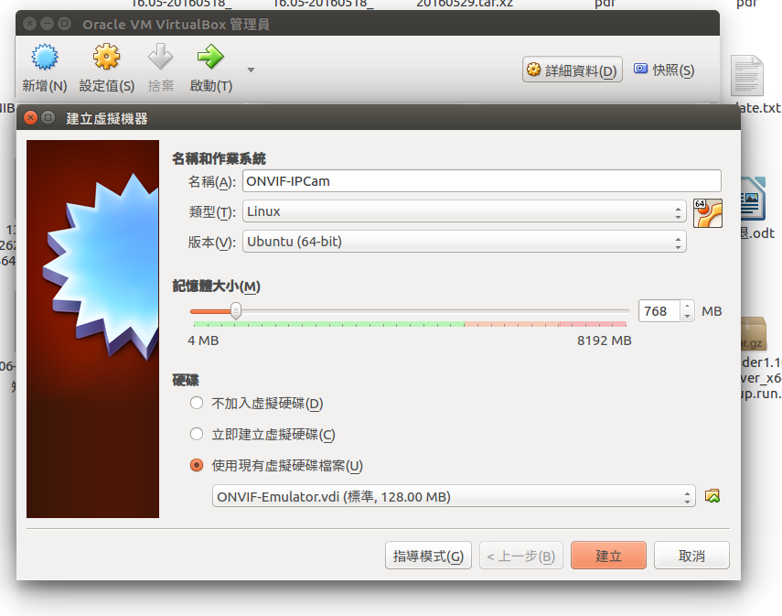Click the Guided Mode (指導模式) button
Viewport: 782px width, 616px height.
[428, 556]
